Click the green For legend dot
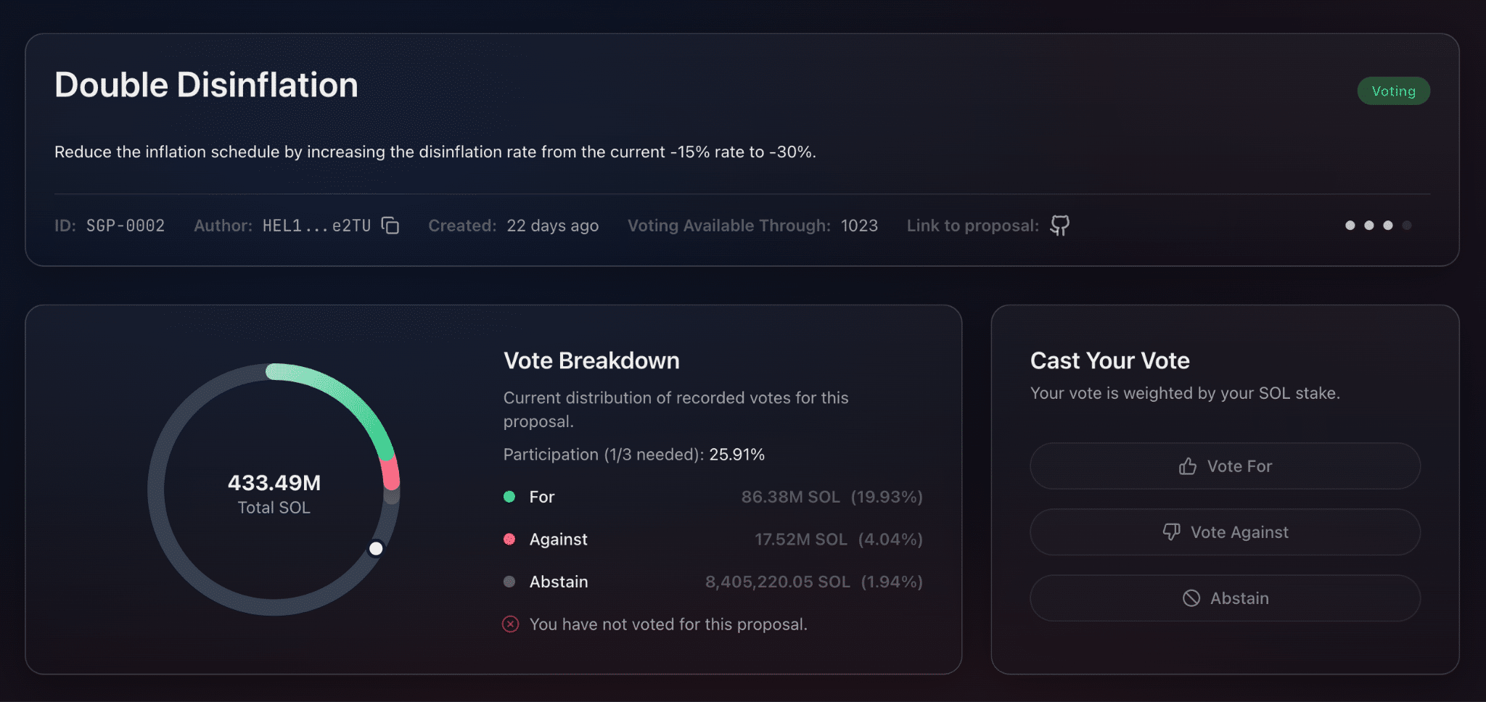The width and height of the screenshot is (1486, 702). pyautogui.click(x=509, y=497)
